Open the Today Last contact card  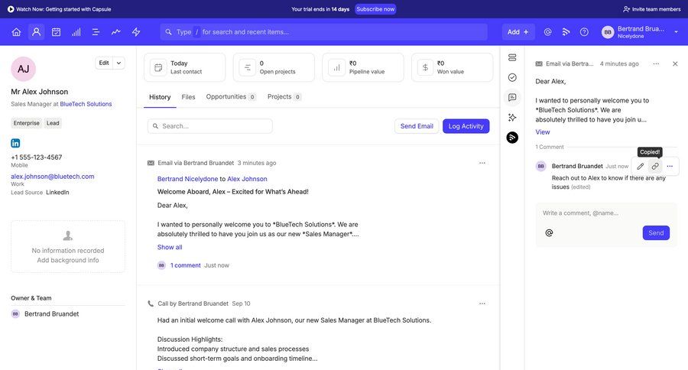click(185, 67)
